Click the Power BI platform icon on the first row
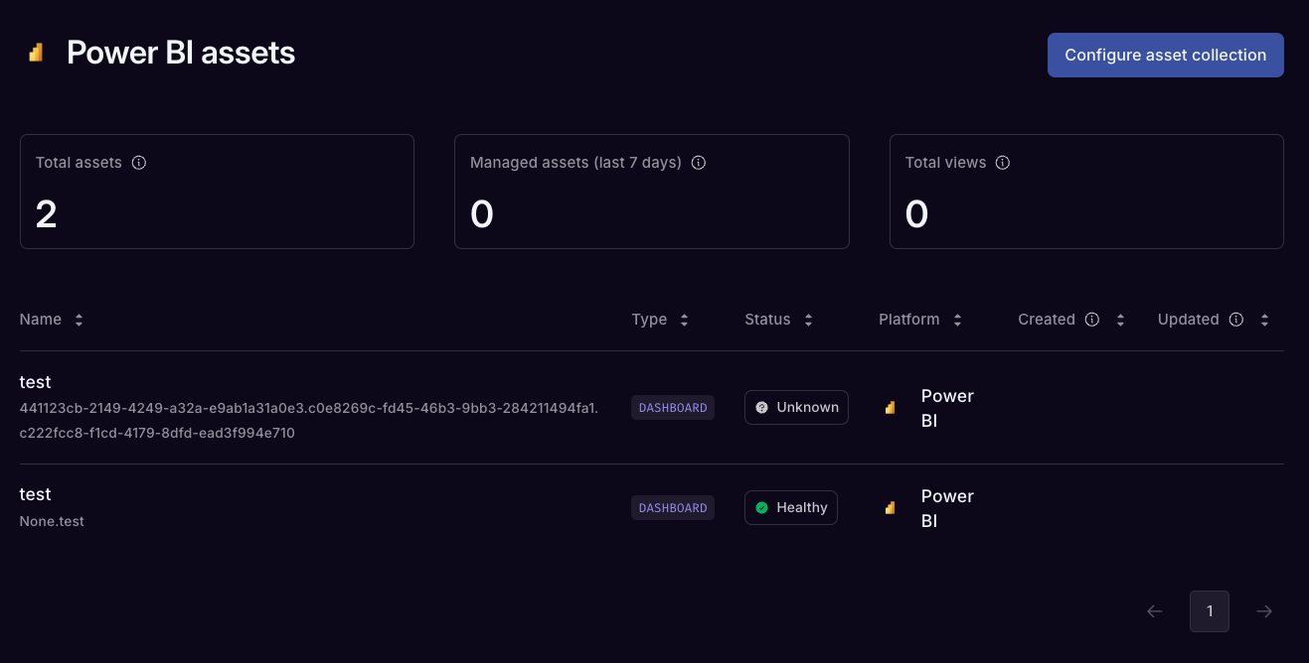The image size is (1309, 663). tap(890, 408)
